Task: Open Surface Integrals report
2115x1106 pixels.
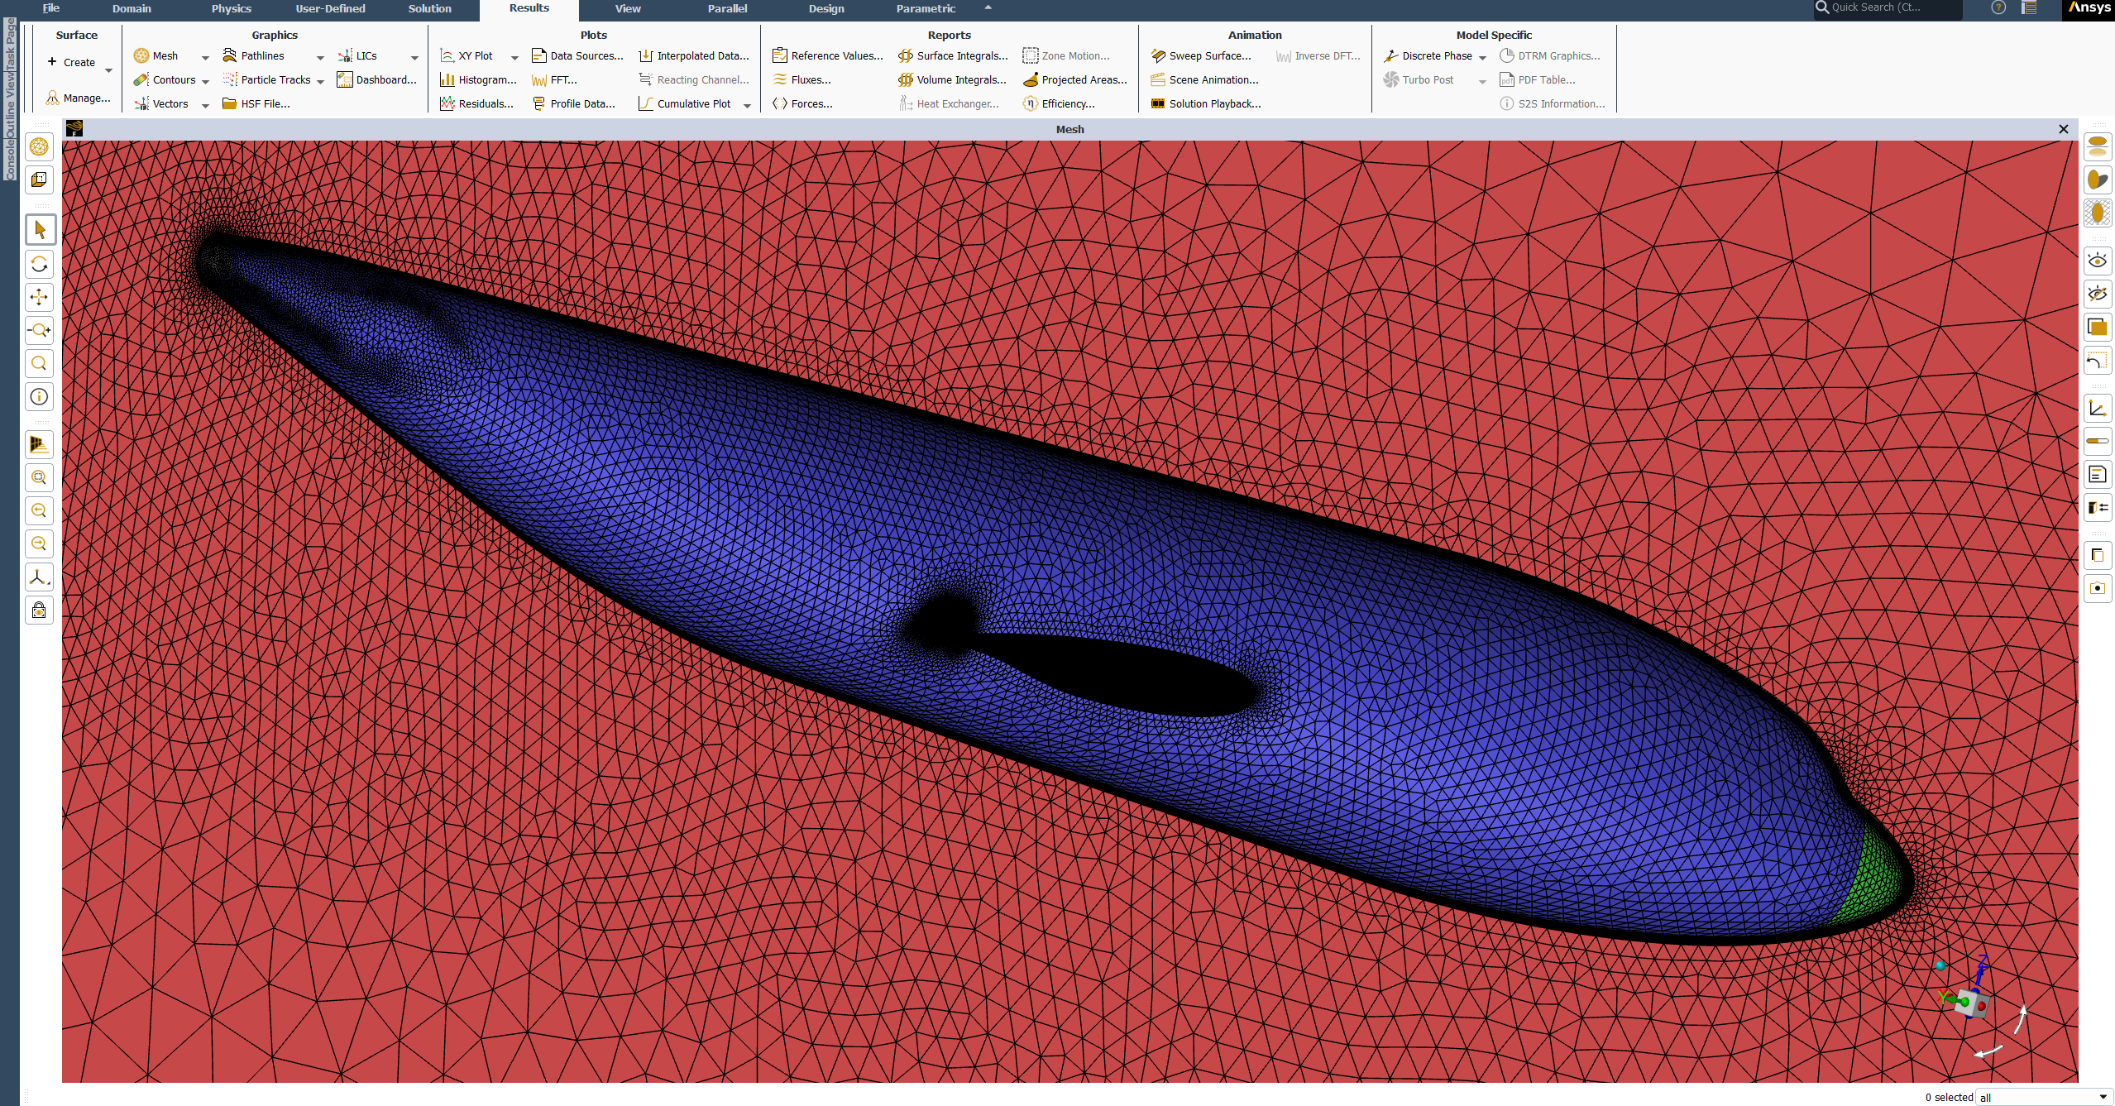Action: click(x=953, y=56)
